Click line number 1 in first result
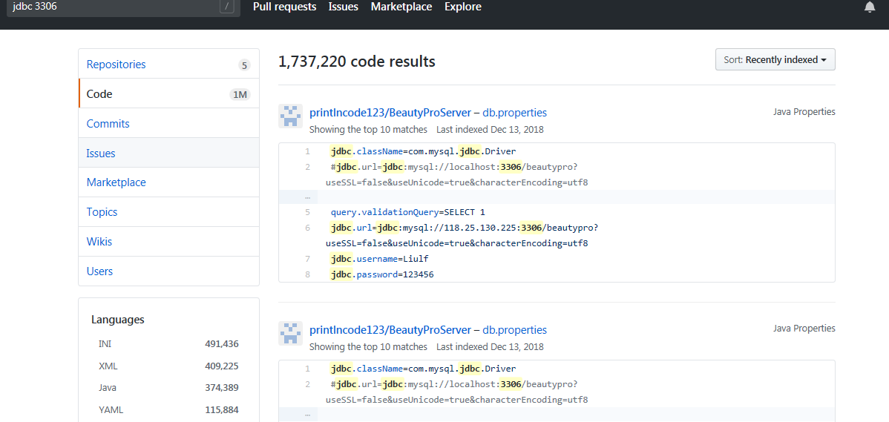The image size is (889, 422). (307, 151)
